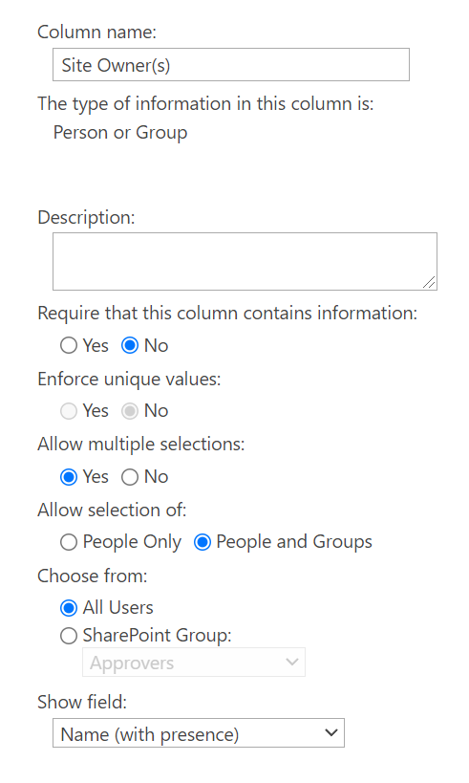Click the disabled No under Enforce unique values
Image resolution: width=469 pixels, height=783 pixels.
click(x=130, y=411)
